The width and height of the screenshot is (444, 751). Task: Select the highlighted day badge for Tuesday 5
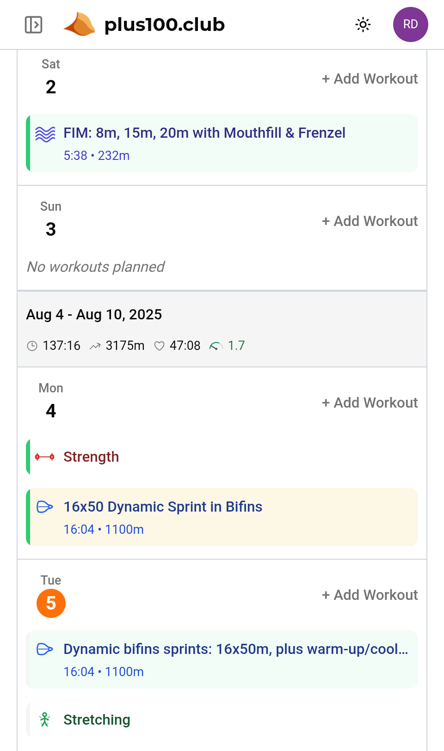pos(51,603)
